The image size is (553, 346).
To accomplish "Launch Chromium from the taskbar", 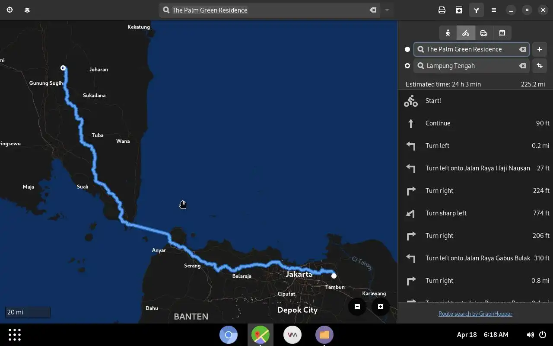I will coord(229,335).
